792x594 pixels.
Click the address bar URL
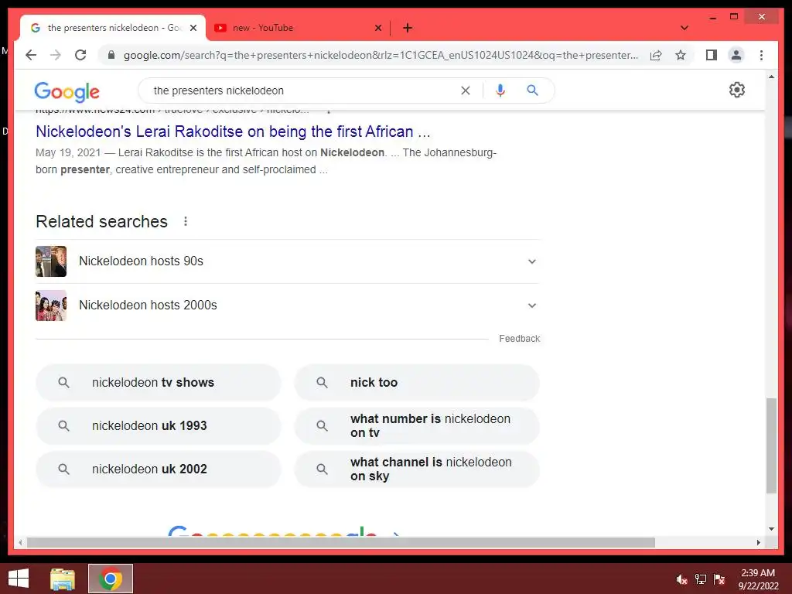point(381,55)
